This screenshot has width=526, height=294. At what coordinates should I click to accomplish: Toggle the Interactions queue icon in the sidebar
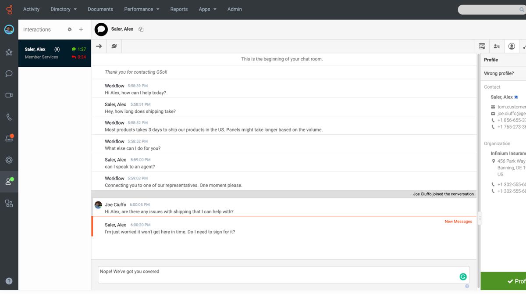pyautogui.click(x=9, y=181)
